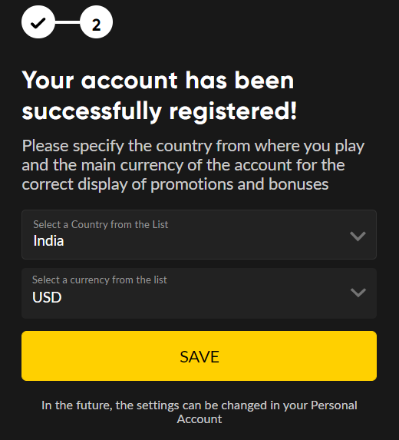Expand the currency dropdown chevron arrow
The image size is (399, 440).
(x=358, y=293)
